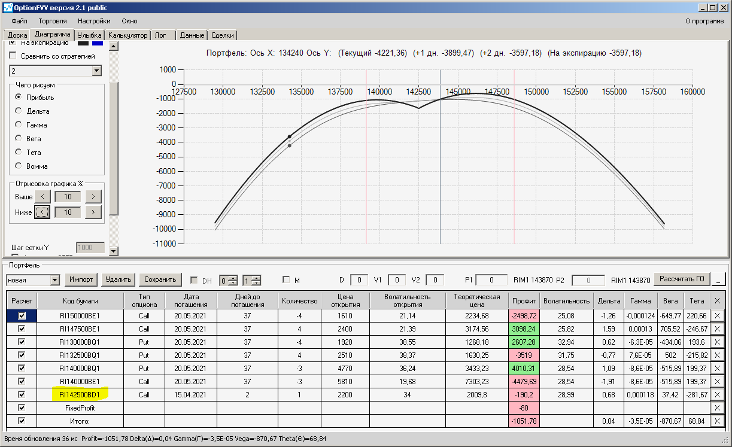The width and height of the screenshot is (732, 447).
Task: Delete the RI150000BE1 row with X
Action: (717, 316)
